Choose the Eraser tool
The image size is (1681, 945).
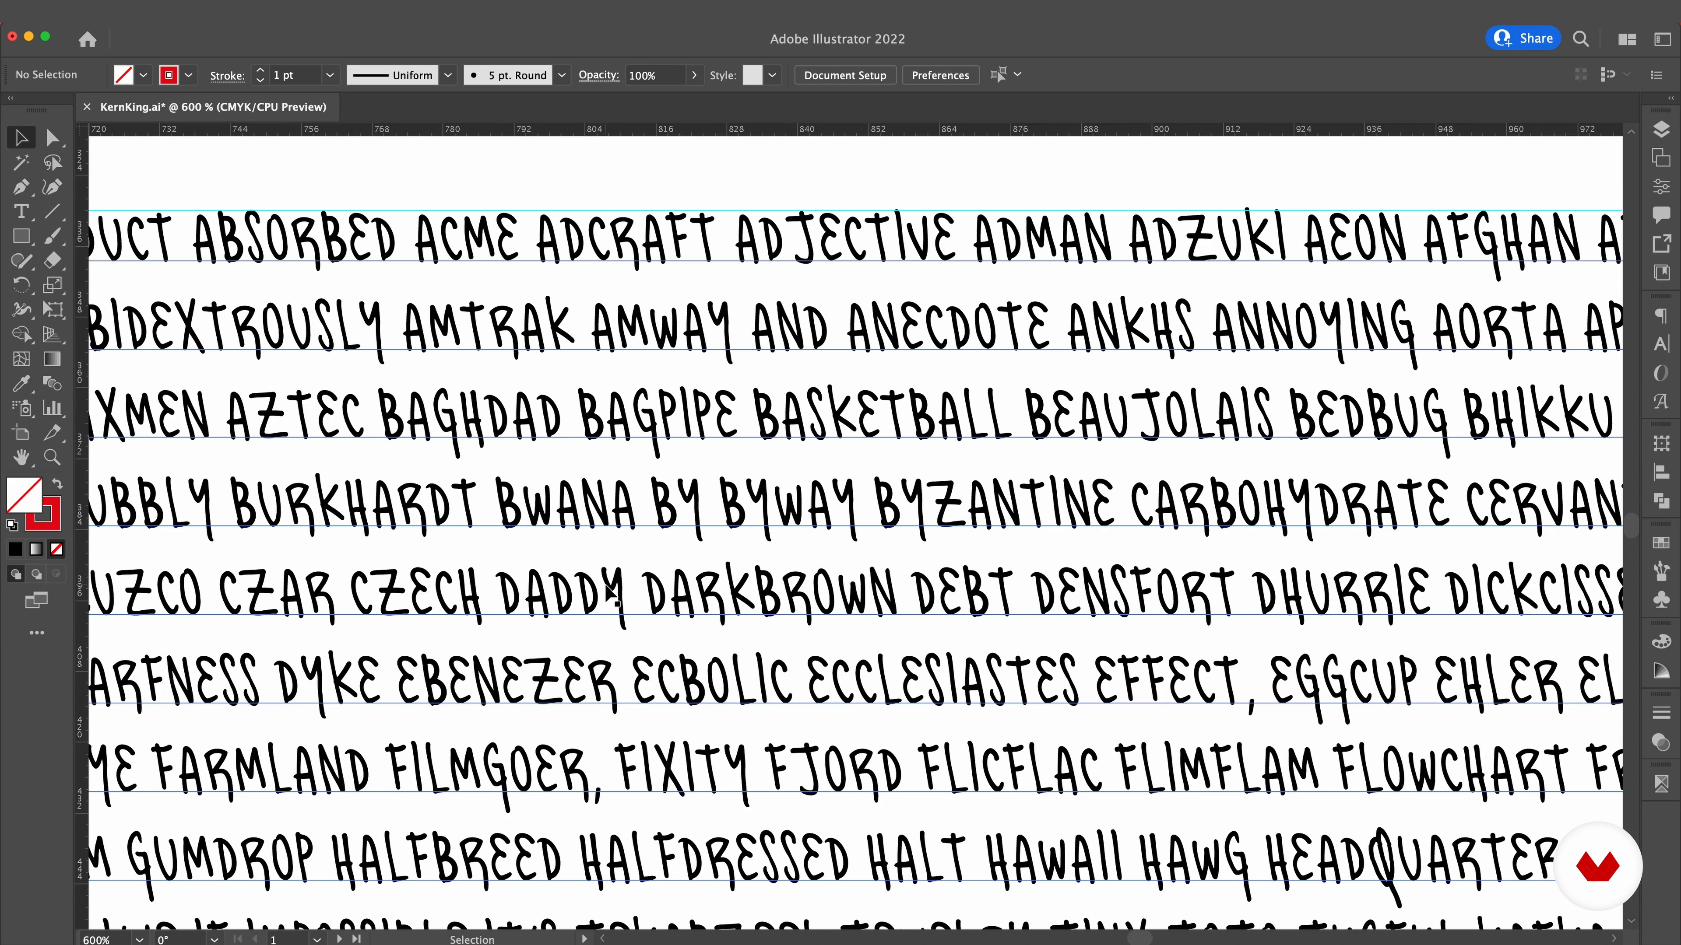(x=53, y=261)
